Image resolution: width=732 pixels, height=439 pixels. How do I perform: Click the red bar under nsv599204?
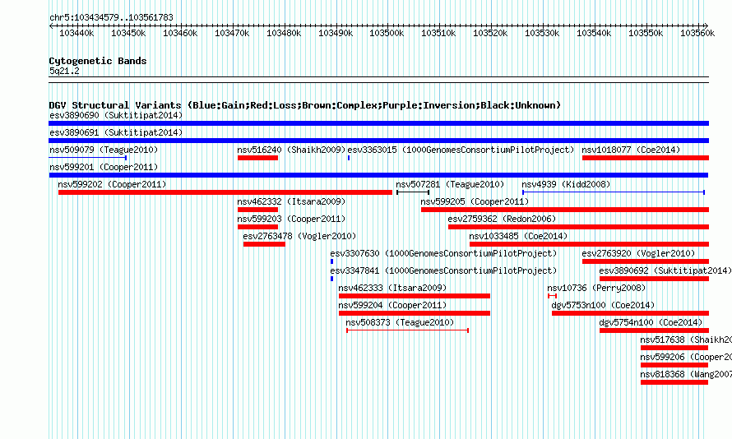click(415, 313)
